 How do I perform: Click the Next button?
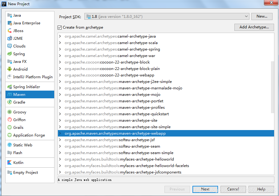(205, 189)
